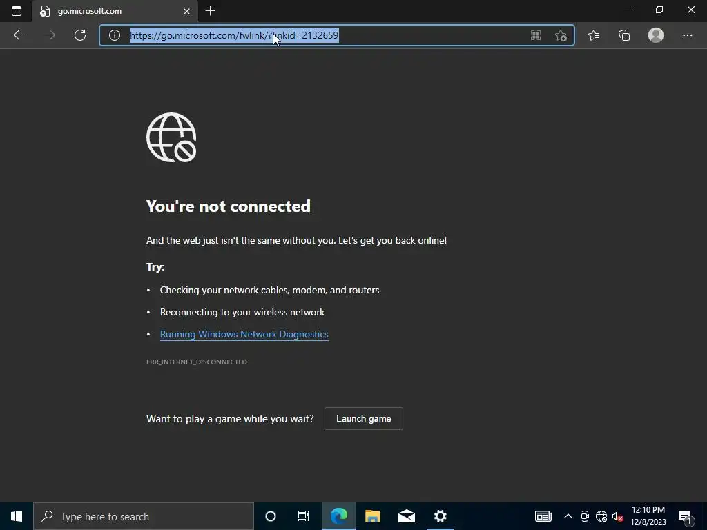Viewport: 707px width, 530px height.
Task: Select the go.microsoft.com tab
Action: (x=115, y=11)
